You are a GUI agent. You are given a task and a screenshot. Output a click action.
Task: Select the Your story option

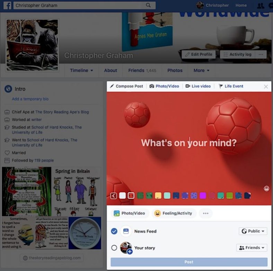(114, 248)
